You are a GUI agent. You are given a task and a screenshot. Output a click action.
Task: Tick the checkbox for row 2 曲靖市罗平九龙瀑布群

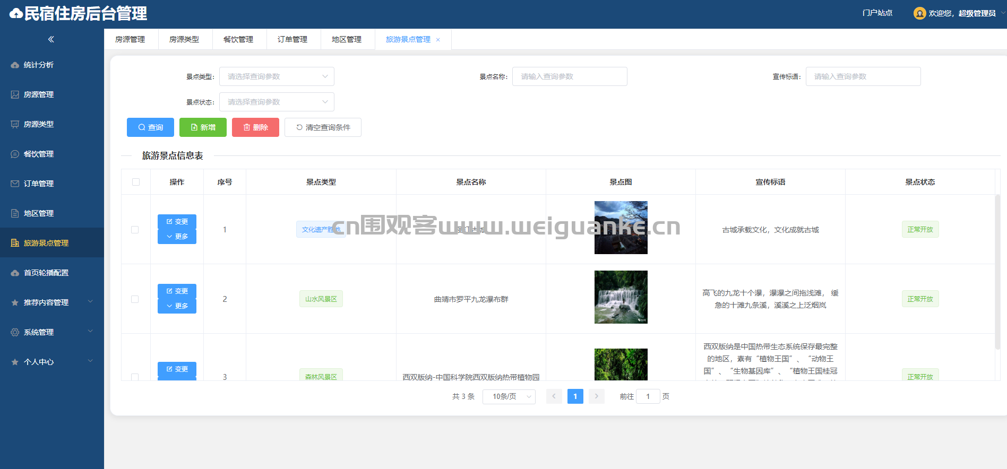[x=135, y=299]
